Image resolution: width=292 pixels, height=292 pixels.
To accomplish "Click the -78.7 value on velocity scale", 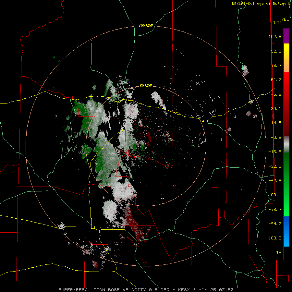I will (275, 210).
